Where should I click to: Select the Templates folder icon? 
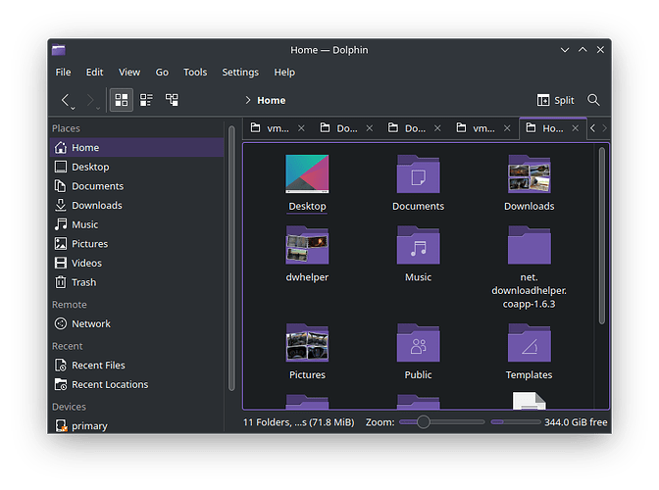tap(530, 343)
